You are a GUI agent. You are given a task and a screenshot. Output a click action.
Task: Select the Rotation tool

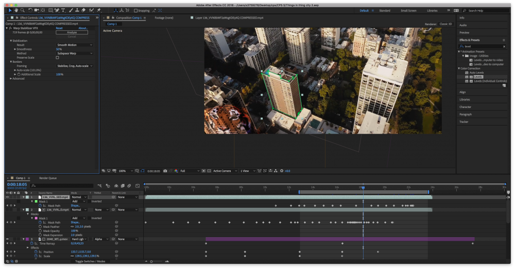coord(30,10)
